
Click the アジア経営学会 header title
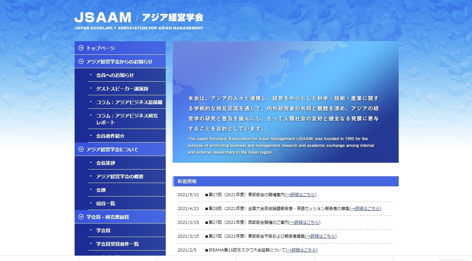click(x=173, y=17)
